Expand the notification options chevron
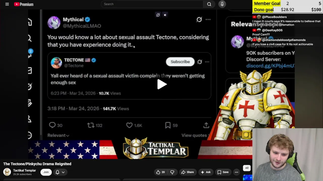Viewport: 323px width, 181px height. [x=63, y=172]
